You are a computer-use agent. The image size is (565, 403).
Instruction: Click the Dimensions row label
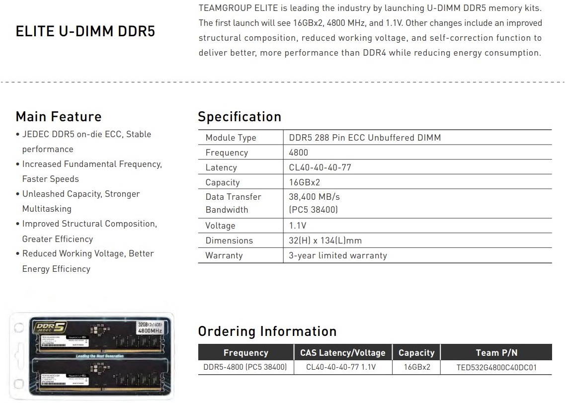click(x=229, y=241)
